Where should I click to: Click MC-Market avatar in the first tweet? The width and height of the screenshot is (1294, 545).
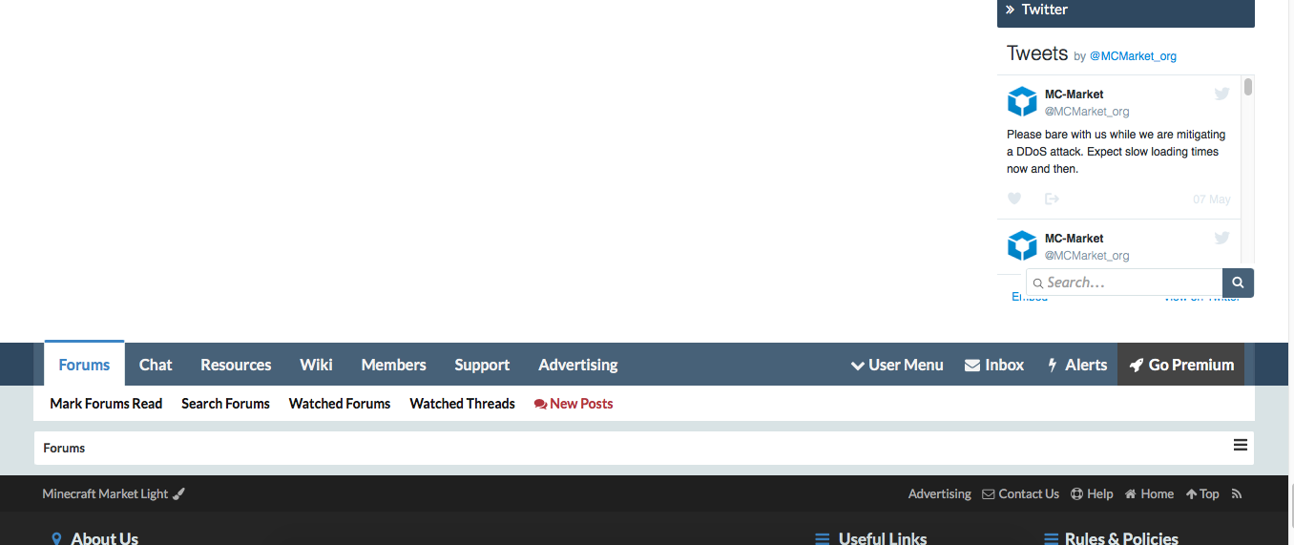pos(1022,102)
